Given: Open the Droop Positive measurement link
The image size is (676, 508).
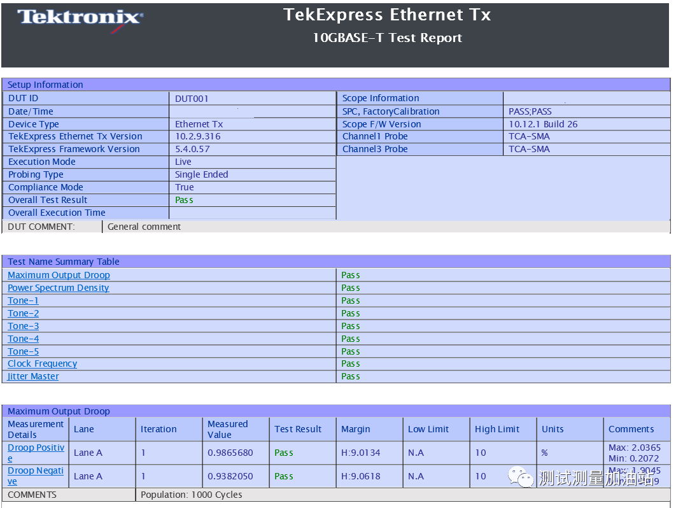Looking at the screenshot, I should click(x=36, y=453).
